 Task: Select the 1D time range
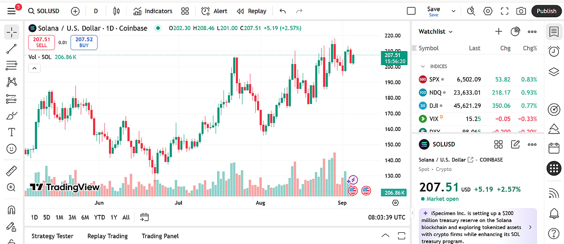(35, 217)
